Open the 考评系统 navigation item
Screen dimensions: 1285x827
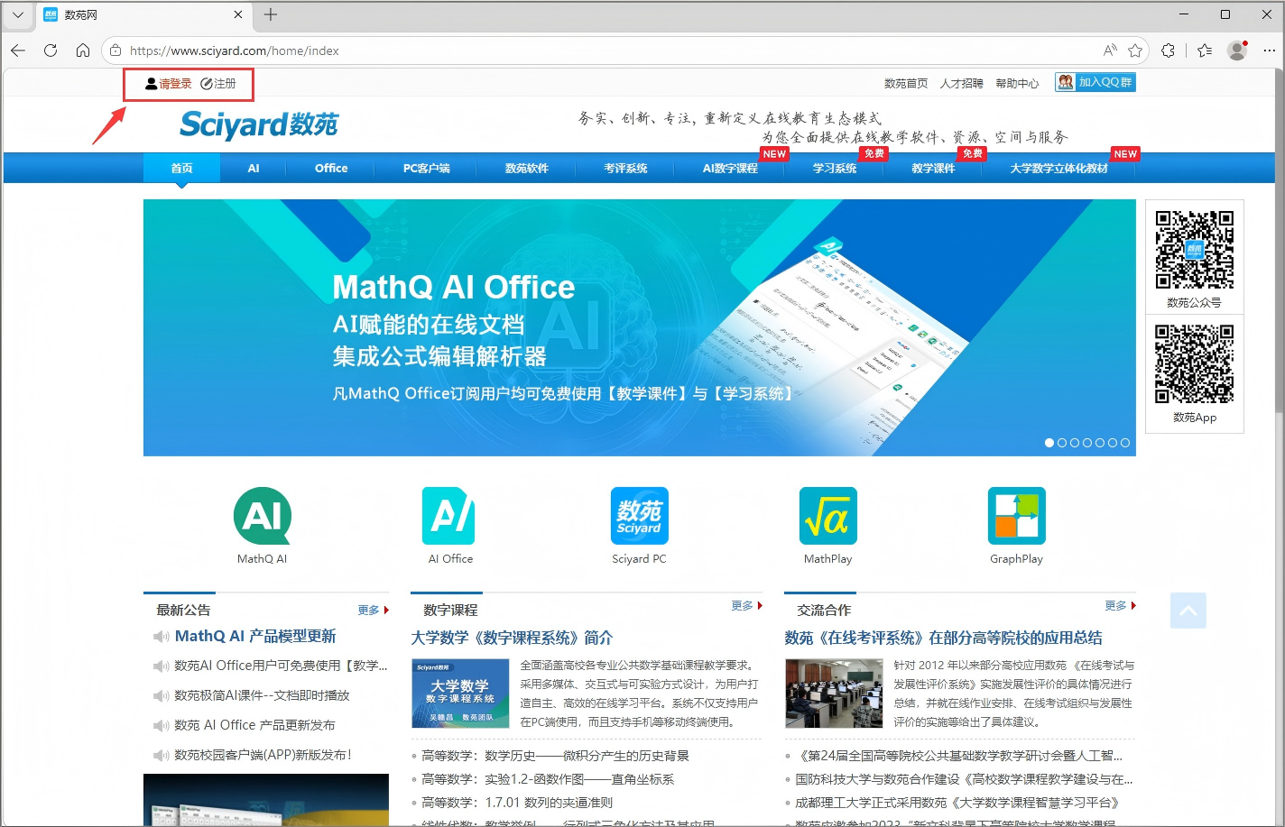(x=626, y=168)
